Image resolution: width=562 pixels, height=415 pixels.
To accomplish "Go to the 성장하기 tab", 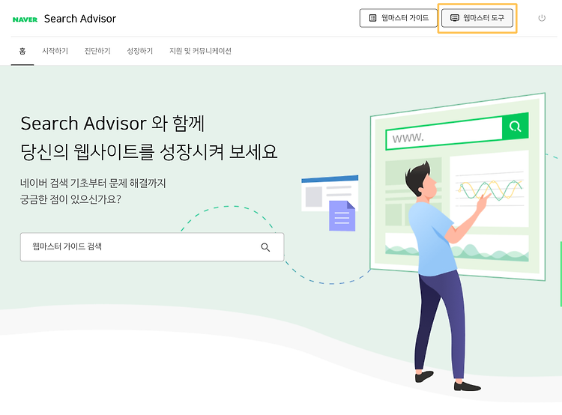I will (140, 51).
